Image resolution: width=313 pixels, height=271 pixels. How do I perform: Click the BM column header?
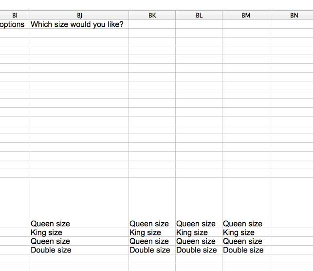tap(246, 15)
